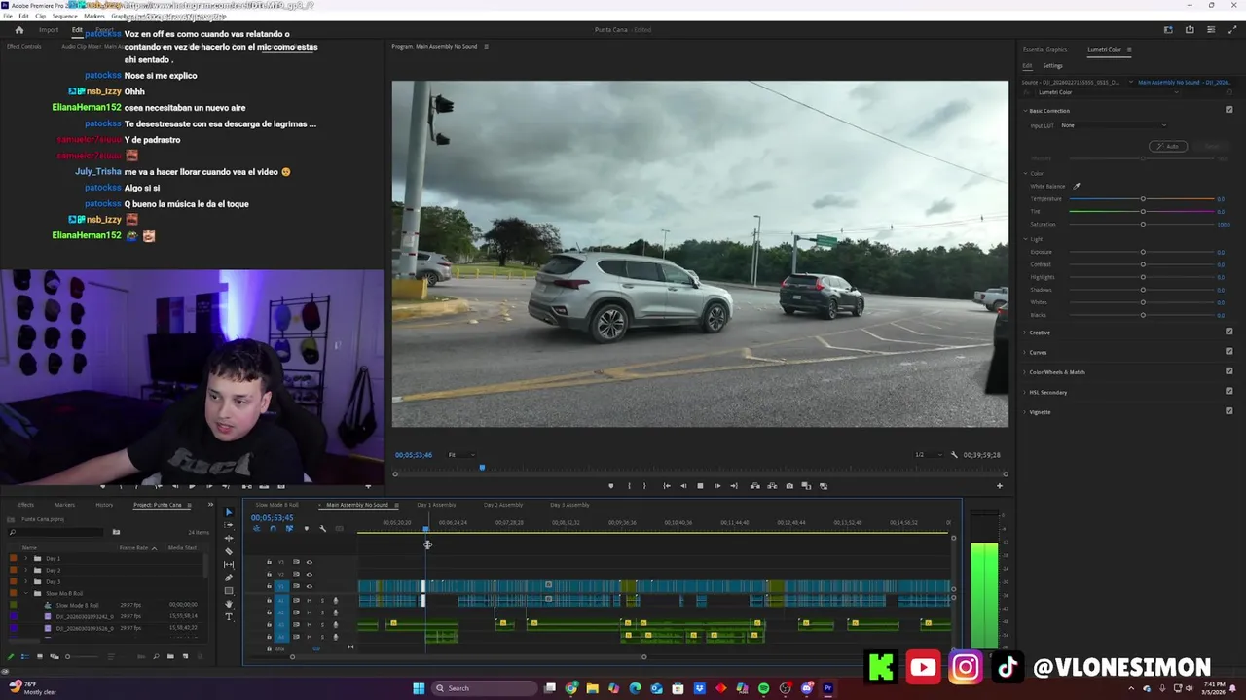This screenshot has width=1246, height=700.
Task: Stop playback in Program monitor
Action: pyautogui.click(x=700, y=486)
